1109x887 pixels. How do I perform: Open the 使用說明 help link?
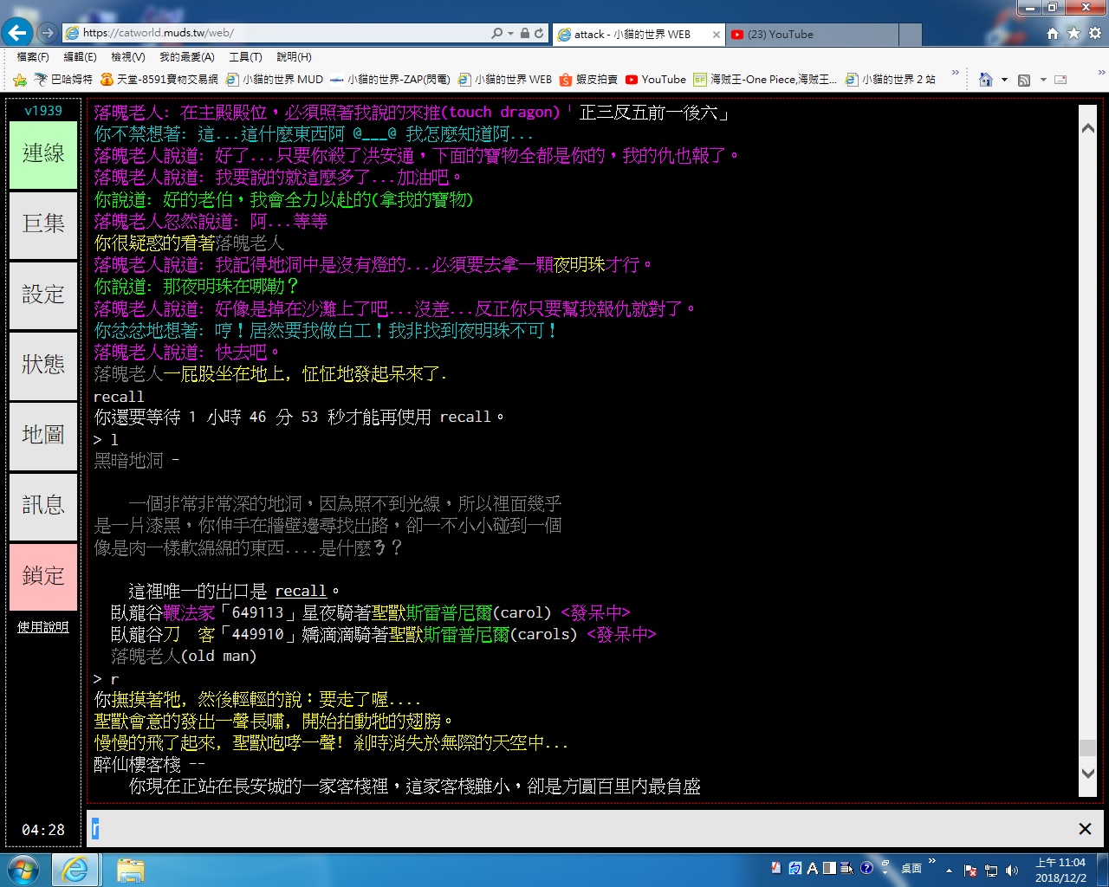pyautogui.click(x=43, y=627)
